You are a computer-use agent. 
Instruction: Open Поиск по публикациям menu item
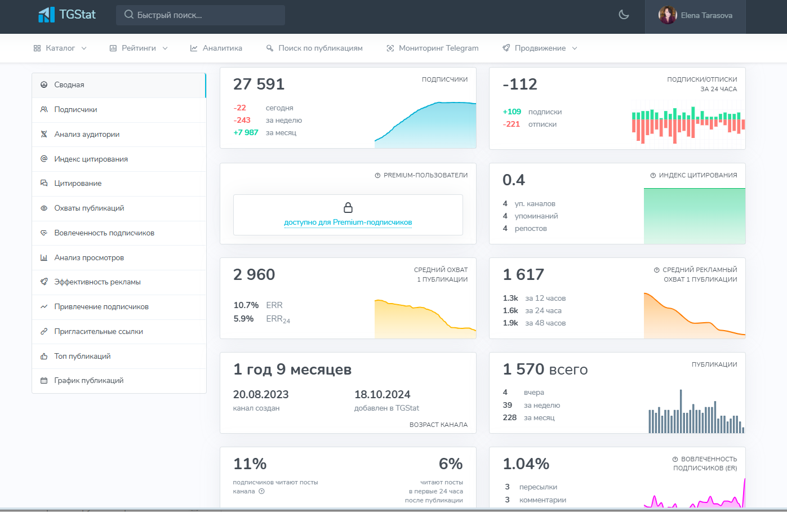pos(314,48)
